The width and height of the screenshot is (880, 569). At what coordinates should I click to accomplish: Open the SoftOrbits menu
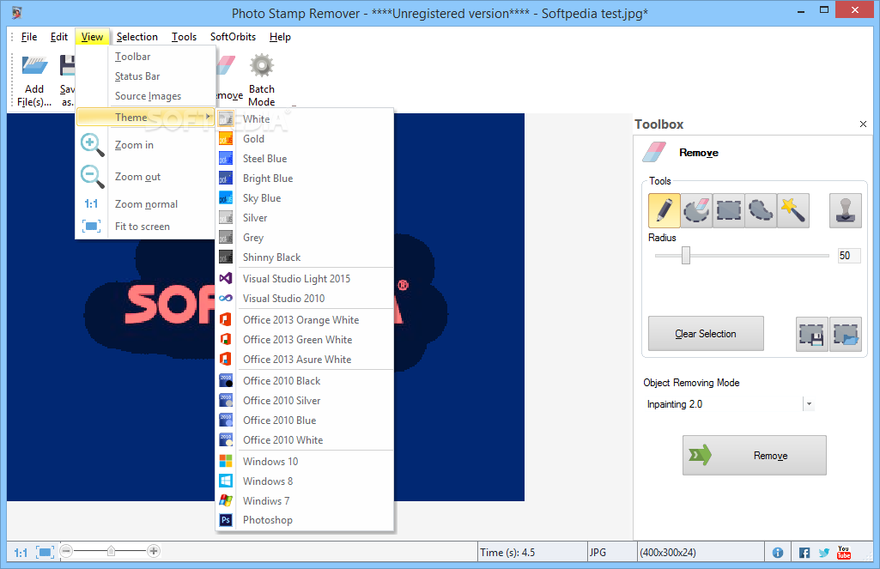coord(233,37)
